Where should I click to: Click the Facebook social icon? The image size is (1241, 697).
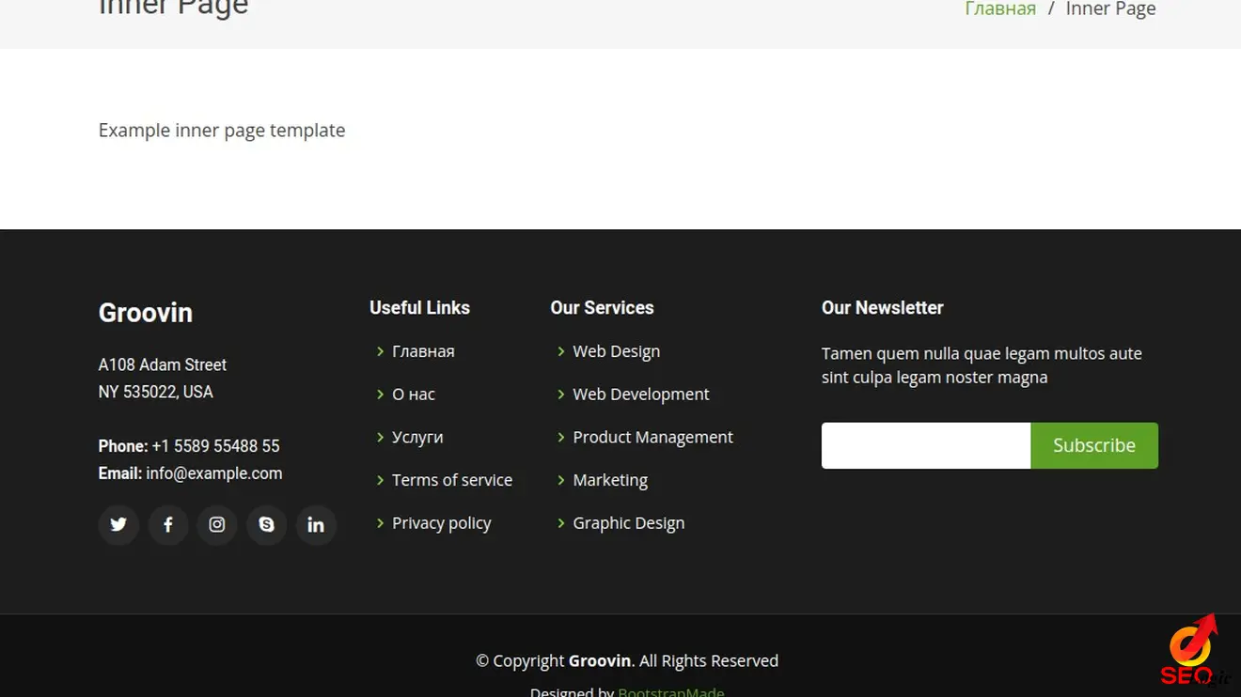168,525
